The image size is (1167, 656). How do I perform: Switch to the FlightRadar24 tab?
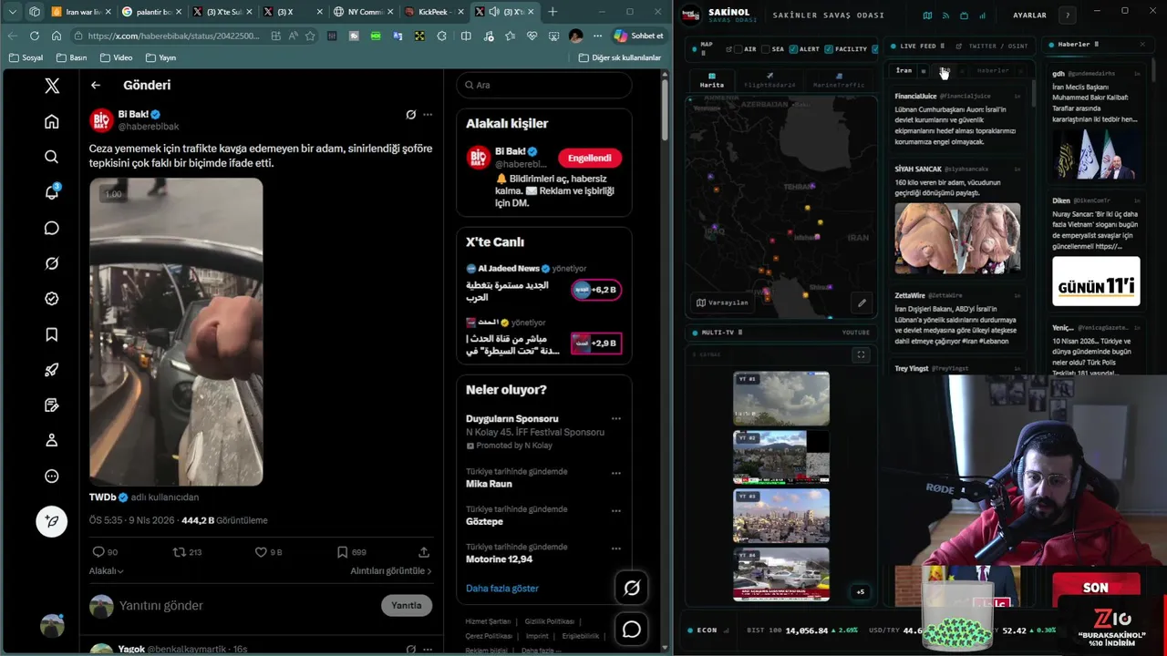click(x=769, y=80)
